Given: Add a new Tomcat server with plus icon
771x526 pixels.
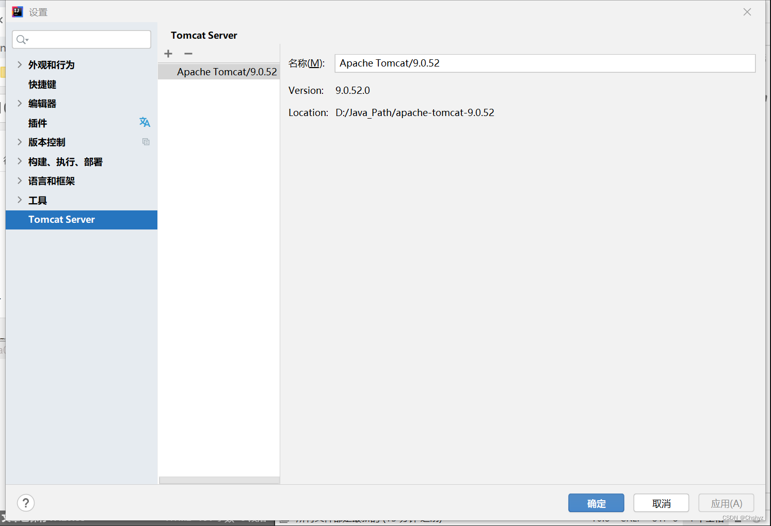Looking at the screenshot, I should tap(168, 54).
